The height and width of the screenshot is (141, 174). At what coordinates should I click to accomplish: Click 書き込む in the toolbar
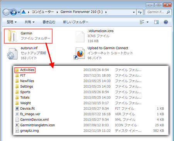tap(49, 22)
